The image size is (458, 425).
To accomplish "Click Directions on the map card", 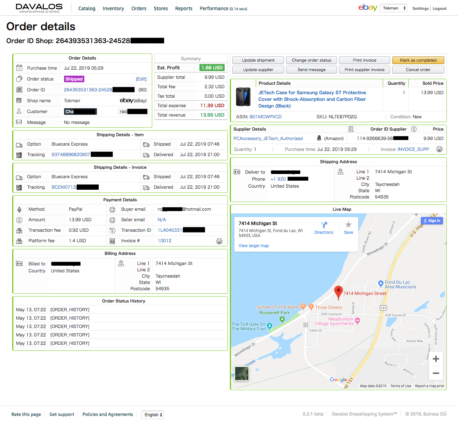I will click(324, 228).
